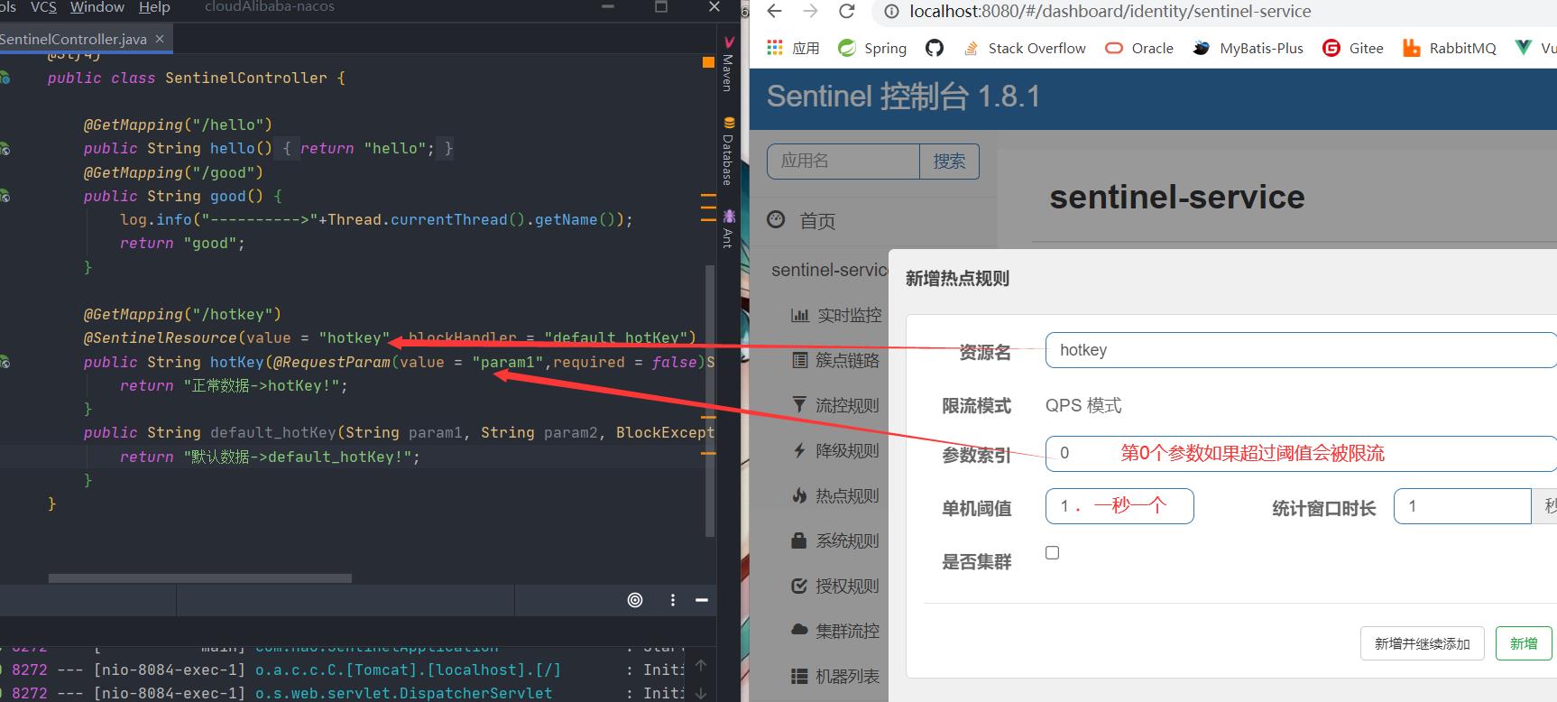Open 降级规则 in sidebar
The width and height of the screenshot is (1557, 702).
pyautogui.click(x=836, y=450)
